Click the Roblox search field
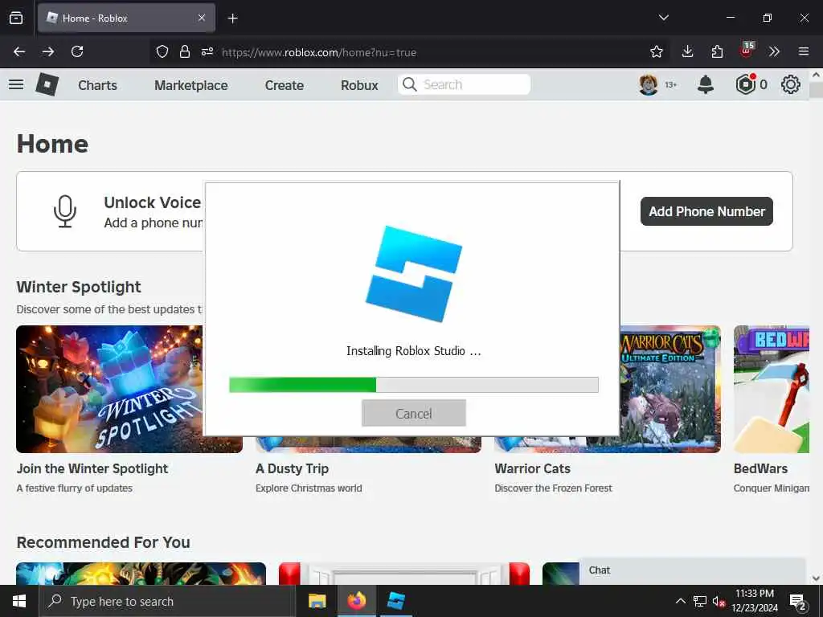The height and width of the screenshot is (617, 823). coord(464,84)
